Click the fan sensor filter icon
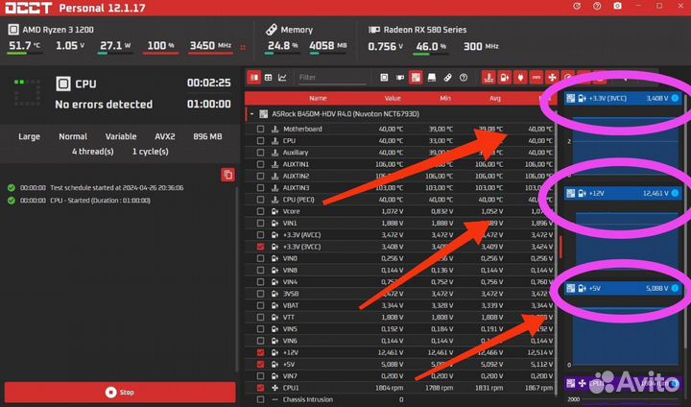Screen dimensions: 691x407 (x=551, y=78)
